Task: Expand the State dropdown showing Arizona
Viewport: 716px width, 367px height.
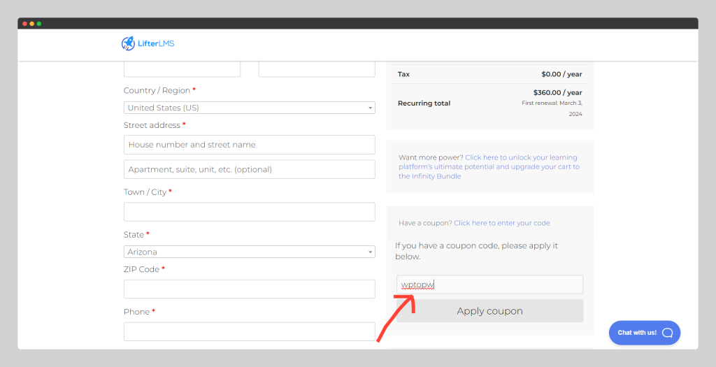Action: pyautogui.click(x=250, y=252)
